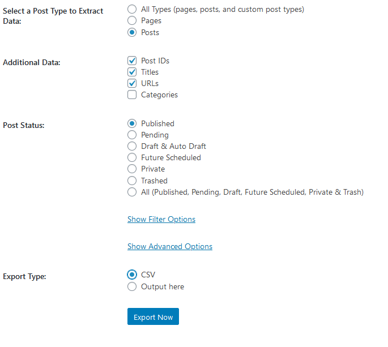This screenshot has height=347, width=388.
Task: Select the All statuses radio option
Action: coord(132,192)
